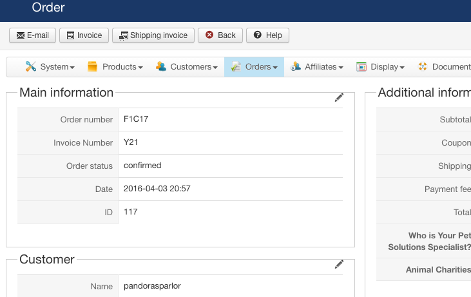Click the Affiliates icon
This screenshot has width=471, height=297.
pyautogui.click(x=296, y=67)
